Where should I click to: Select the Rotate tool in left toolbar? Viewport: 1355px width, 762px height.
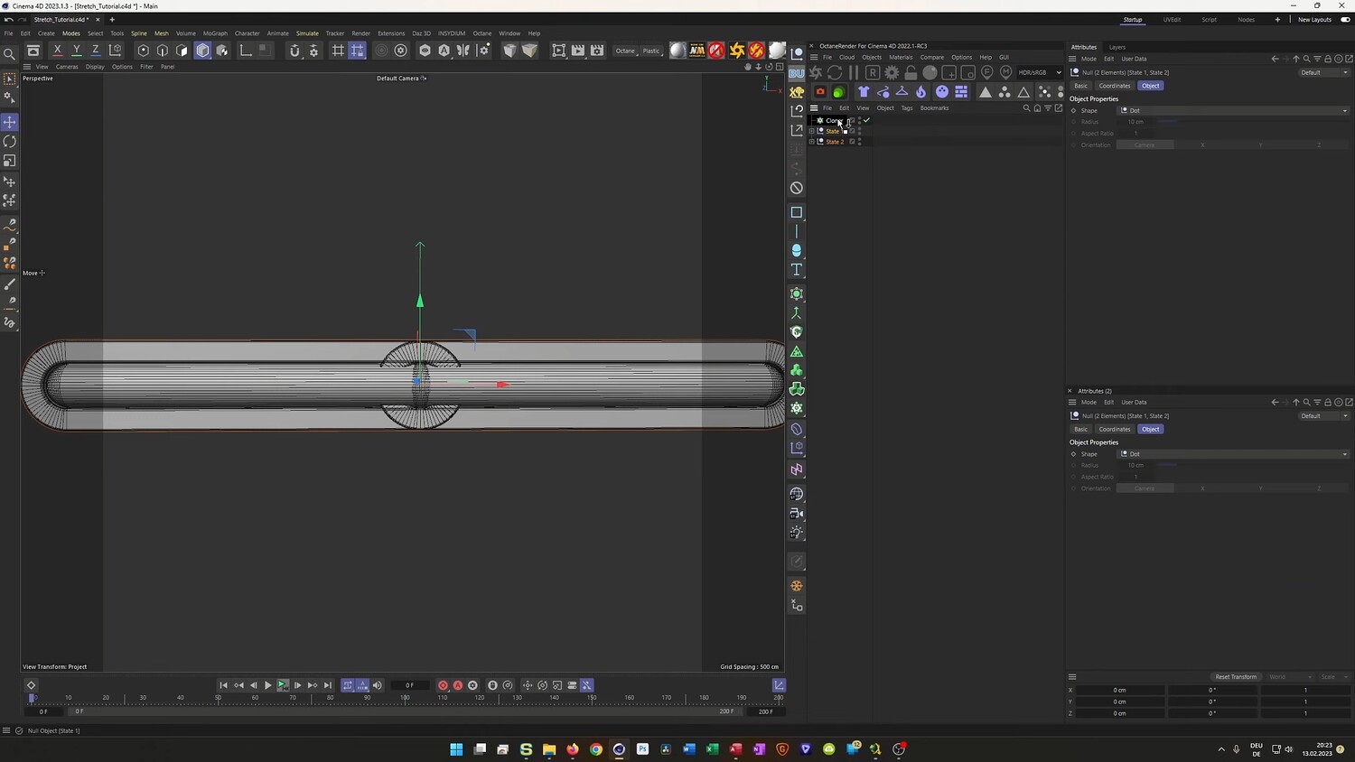pos(10,142)
